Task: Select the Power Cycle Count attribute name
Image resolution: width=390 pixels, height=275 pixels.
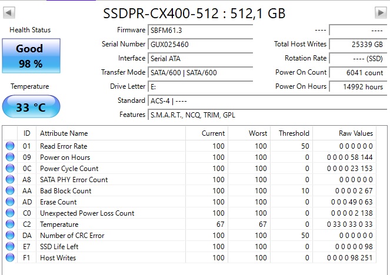Action: (69, 169)
